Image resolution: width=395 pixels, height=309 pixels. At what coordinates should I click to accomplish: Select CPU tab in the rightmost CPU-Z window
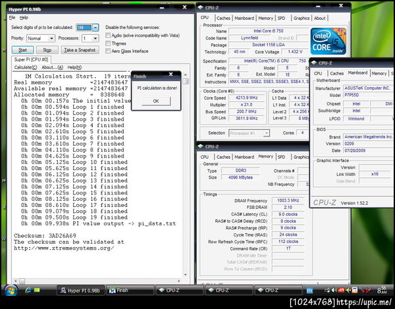318,73
